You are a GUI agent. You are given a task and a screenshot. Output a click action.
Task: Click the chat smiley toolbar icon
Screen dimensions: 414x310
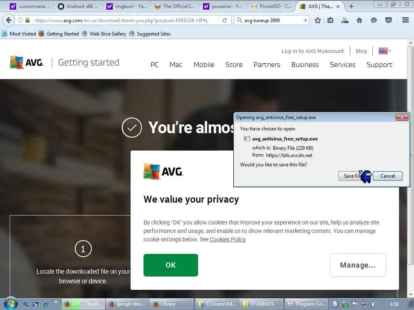374,20
